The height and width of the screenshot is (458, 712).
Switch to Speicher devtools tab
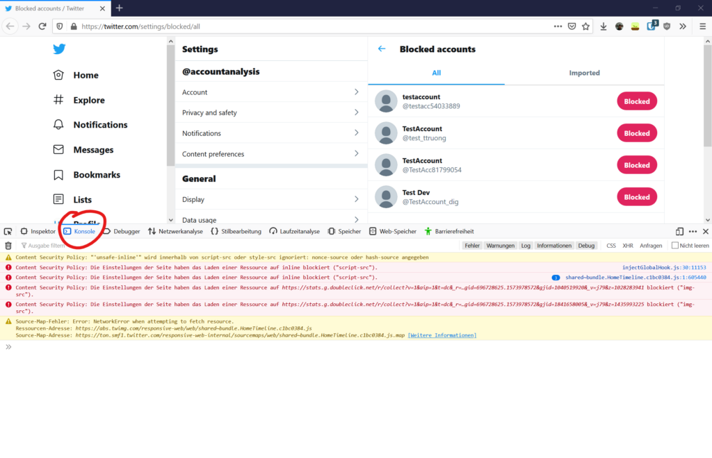tap(345, 232)
